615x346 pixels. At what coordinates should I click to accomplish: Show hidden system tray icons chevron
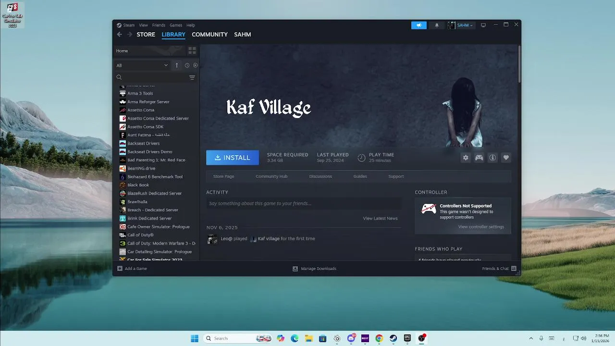coord(531,338)
